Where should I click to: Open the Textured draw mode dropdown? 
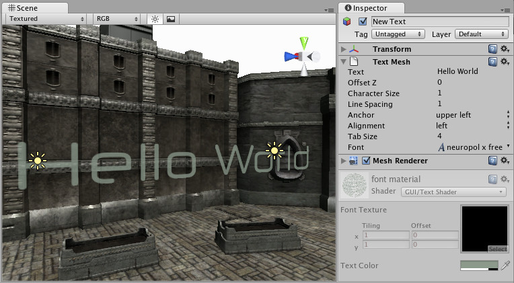tap(45, 19)
